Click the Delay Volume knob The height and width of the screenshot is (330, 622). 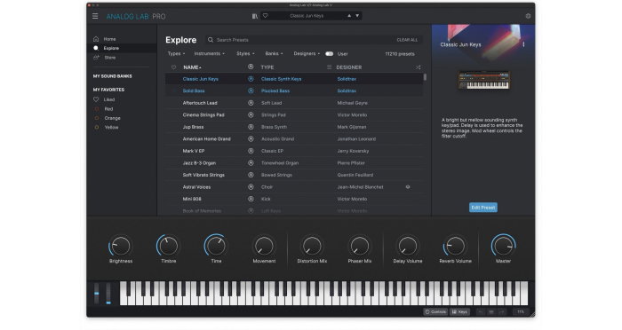407,246
